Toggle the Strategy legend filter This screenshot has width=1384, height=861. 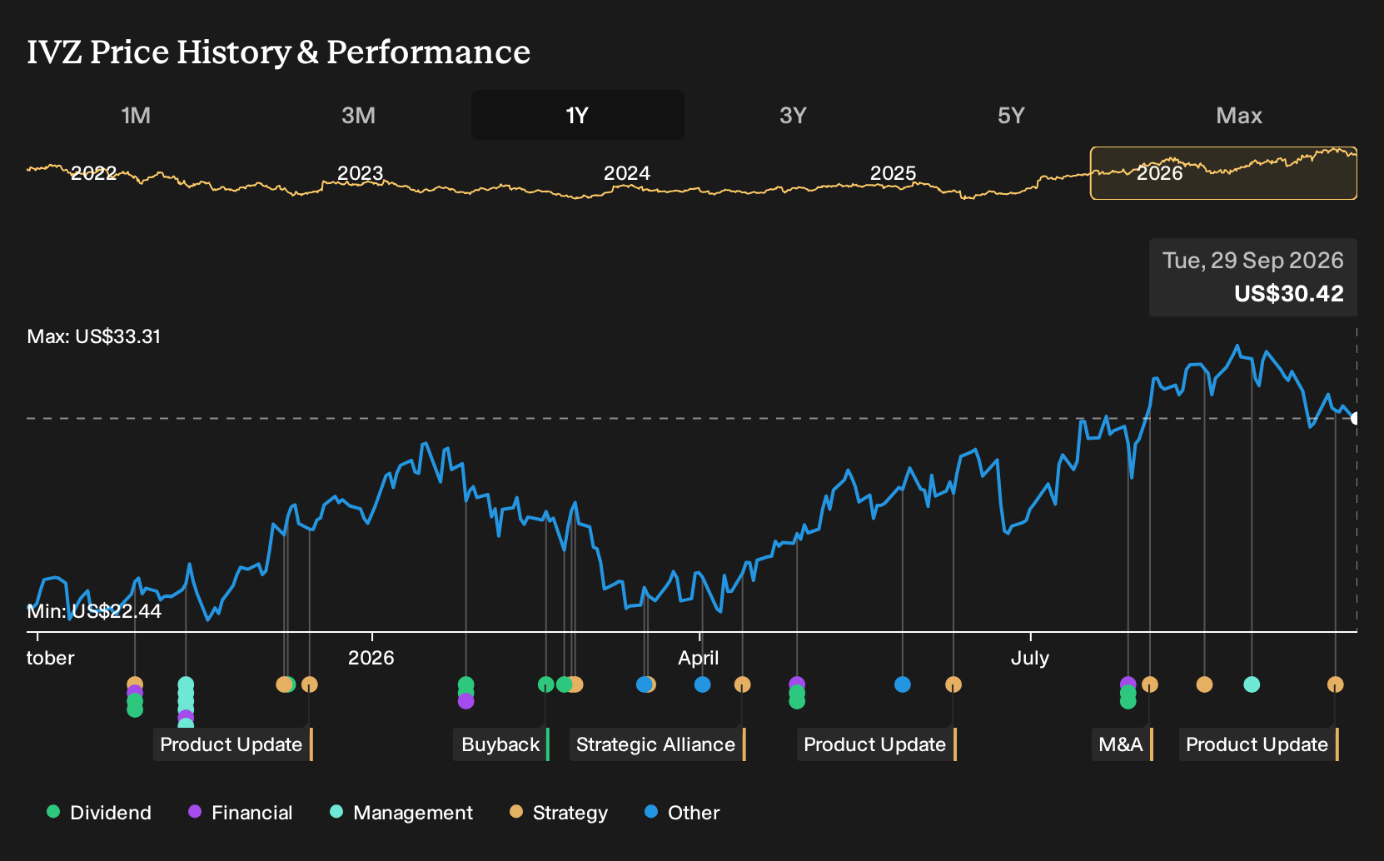pos(559,813)
